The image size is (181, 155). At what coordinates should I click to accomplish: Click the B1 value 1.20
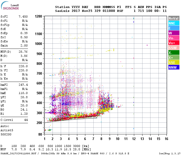click(x=24, y=114)
